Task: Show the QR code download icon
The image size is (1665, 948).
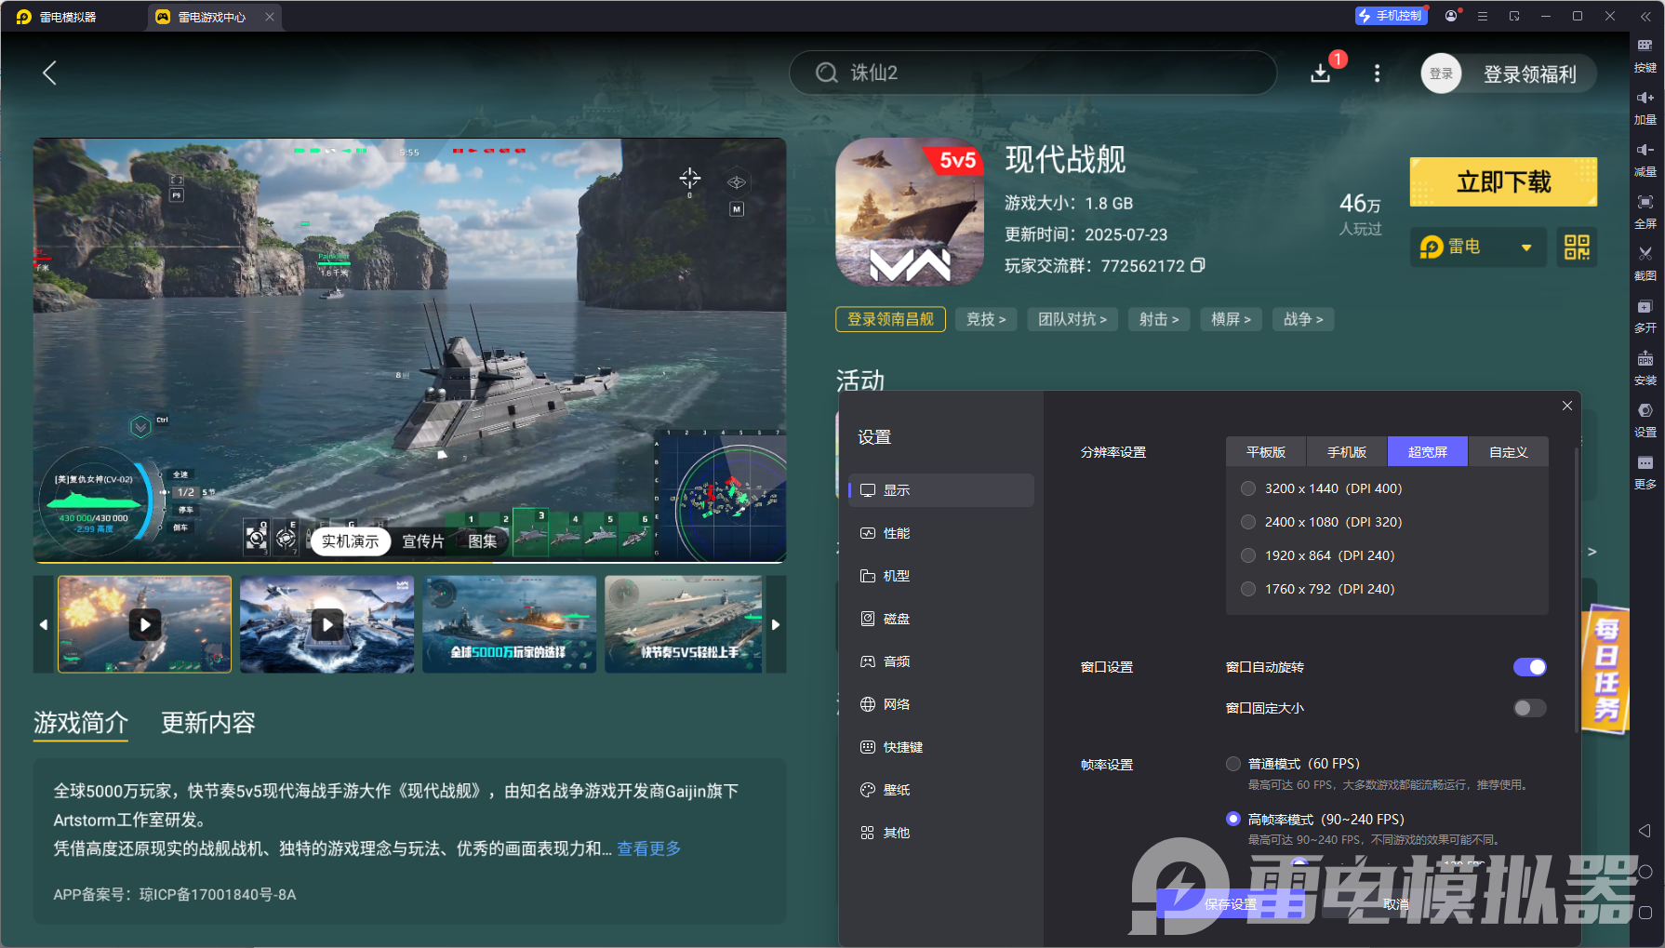Action: point(1577,247)
